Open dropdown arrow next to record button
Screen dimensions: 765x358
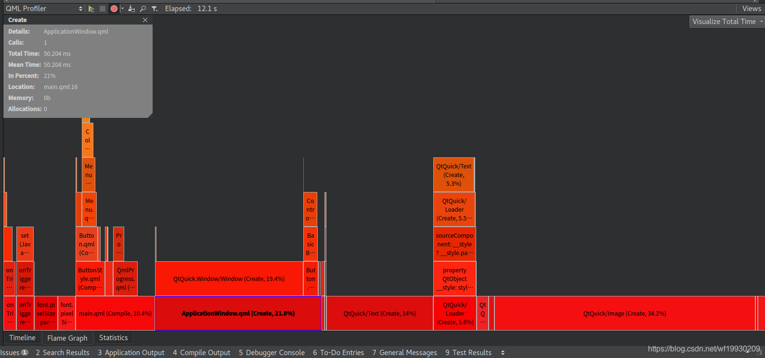[122, 9]
